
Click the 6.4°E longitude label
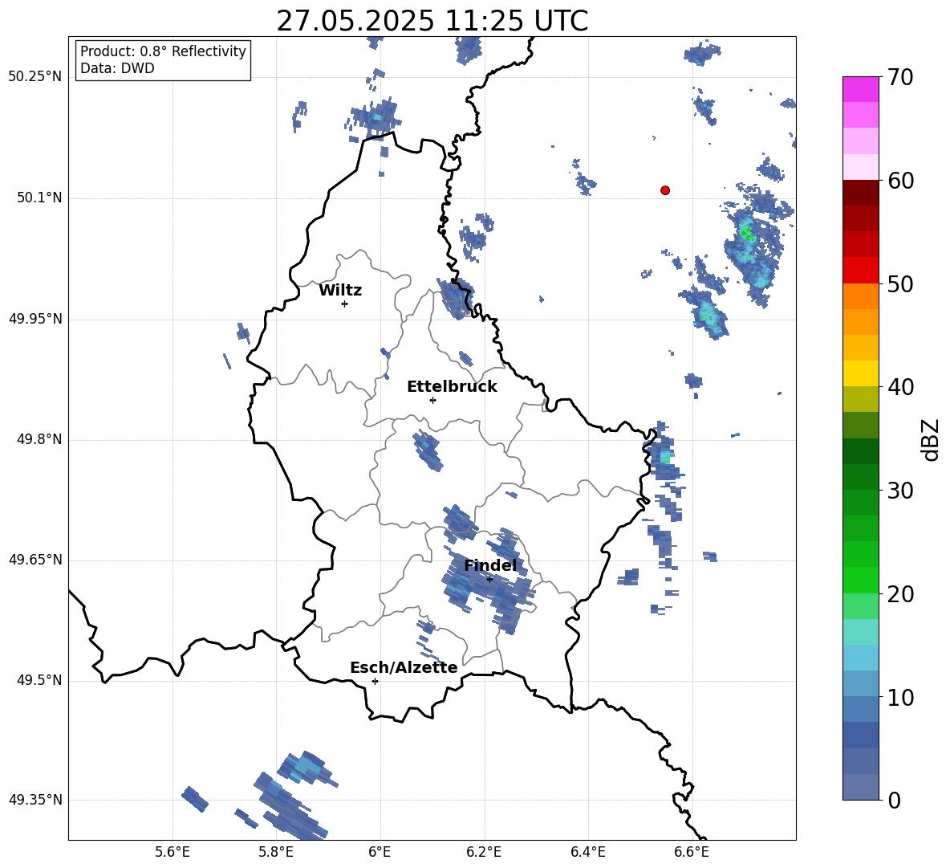pos(587,852)
